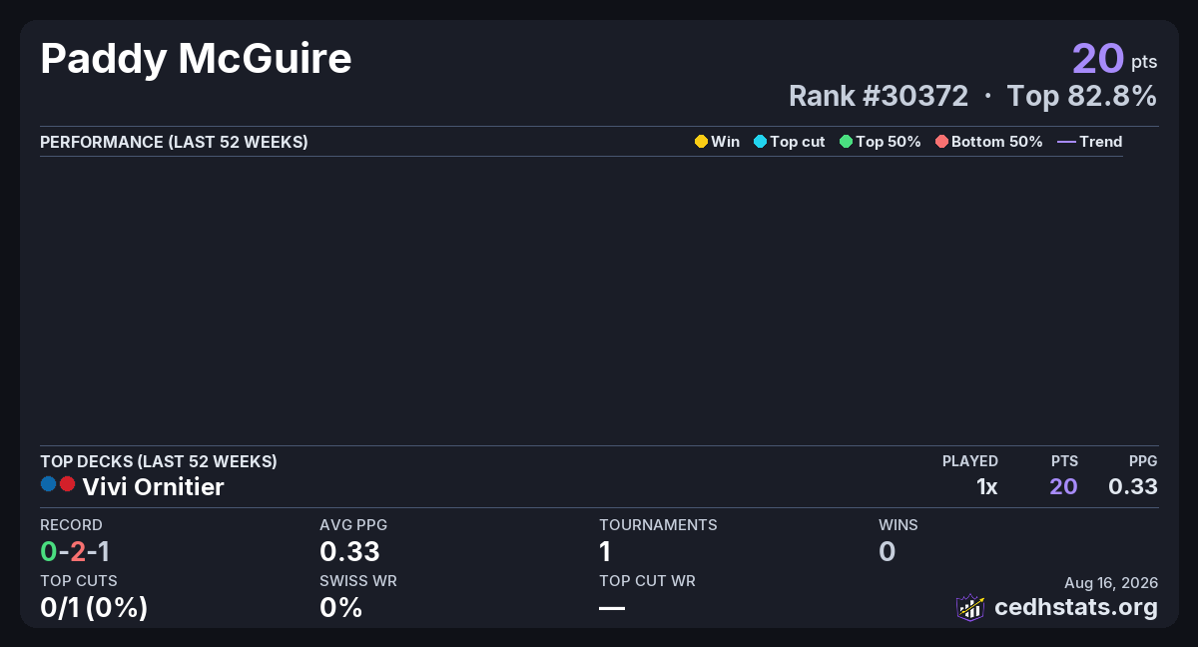Click the Top Cuts 0/1 (0%) value

pos(94,607)
